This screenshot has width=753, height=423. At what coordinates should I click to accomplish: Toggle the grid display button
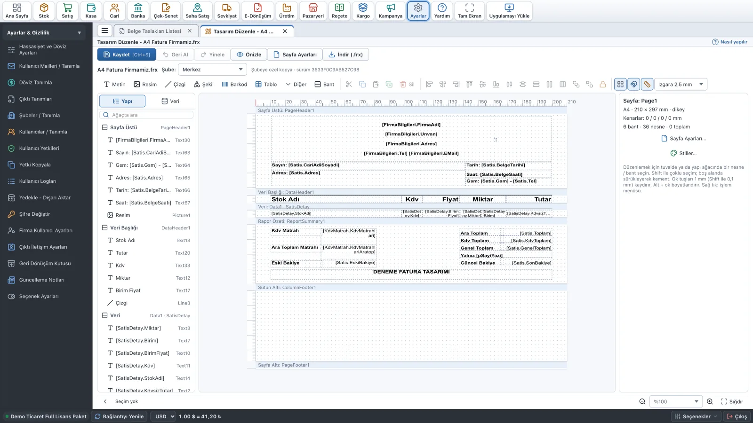(x=620, y=84)
